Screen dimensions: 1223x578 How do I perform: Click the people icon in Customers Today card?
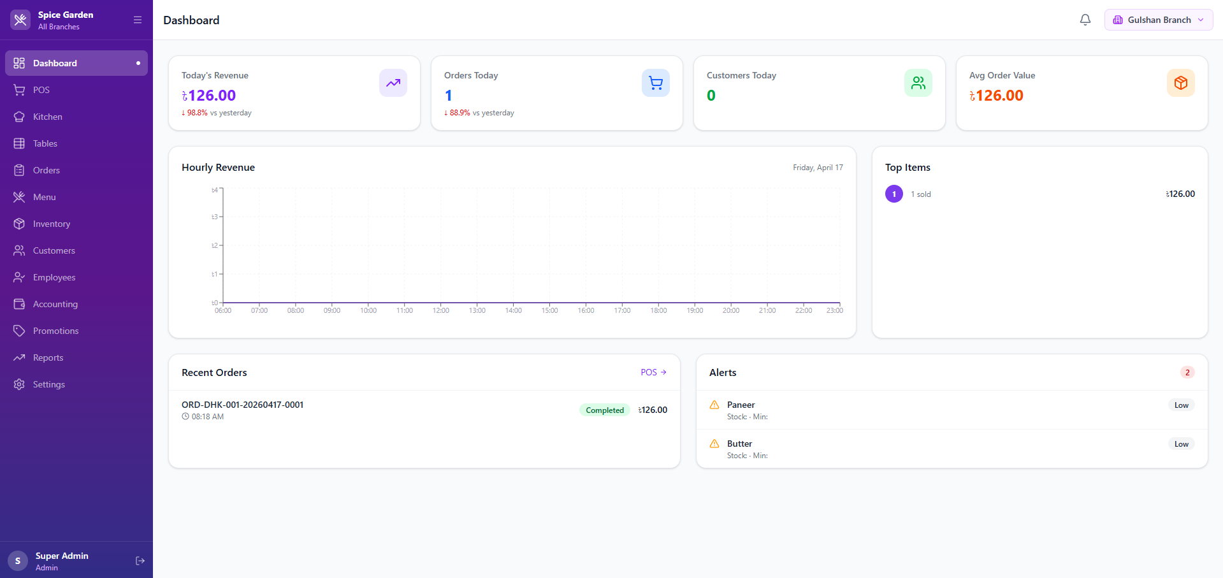pos(918,83)
